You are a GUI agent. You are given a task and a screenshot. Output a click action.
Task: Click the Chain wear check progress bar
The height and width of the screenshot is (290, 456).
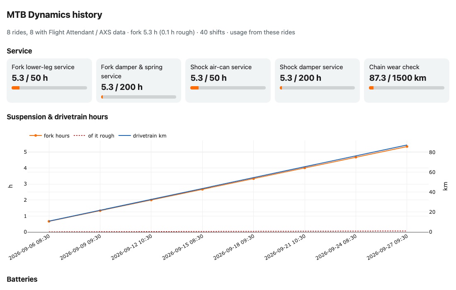[407, 88]
